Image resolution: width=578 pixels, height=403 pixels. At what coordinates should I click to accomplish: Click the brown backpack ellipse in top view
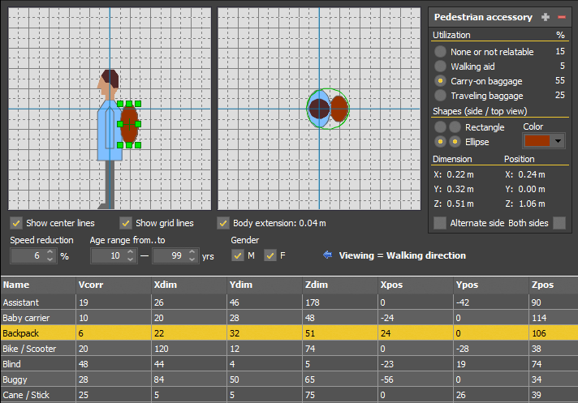(x=339, y=109)
